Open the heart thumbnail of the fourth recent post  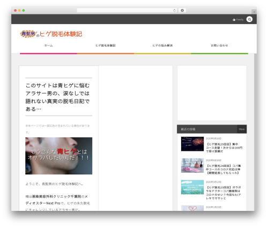click(192, 208)
